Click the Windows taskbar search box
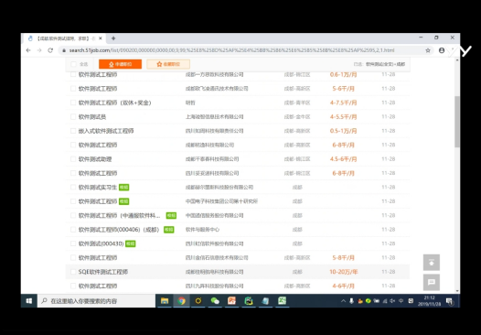 click(96, 301)
